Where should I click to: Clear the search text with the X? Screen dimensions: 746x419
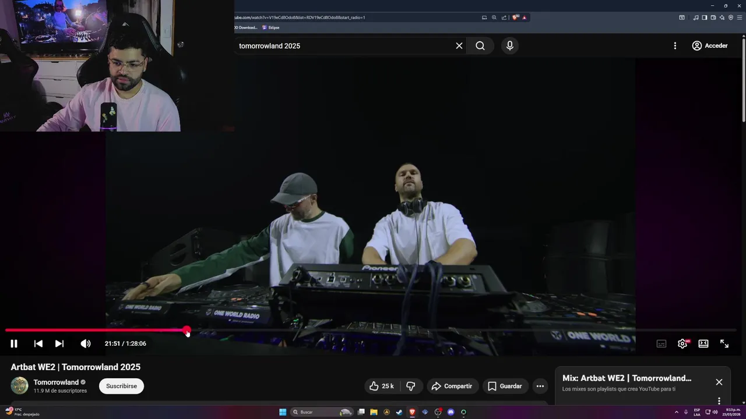click(x=459, y=45)
